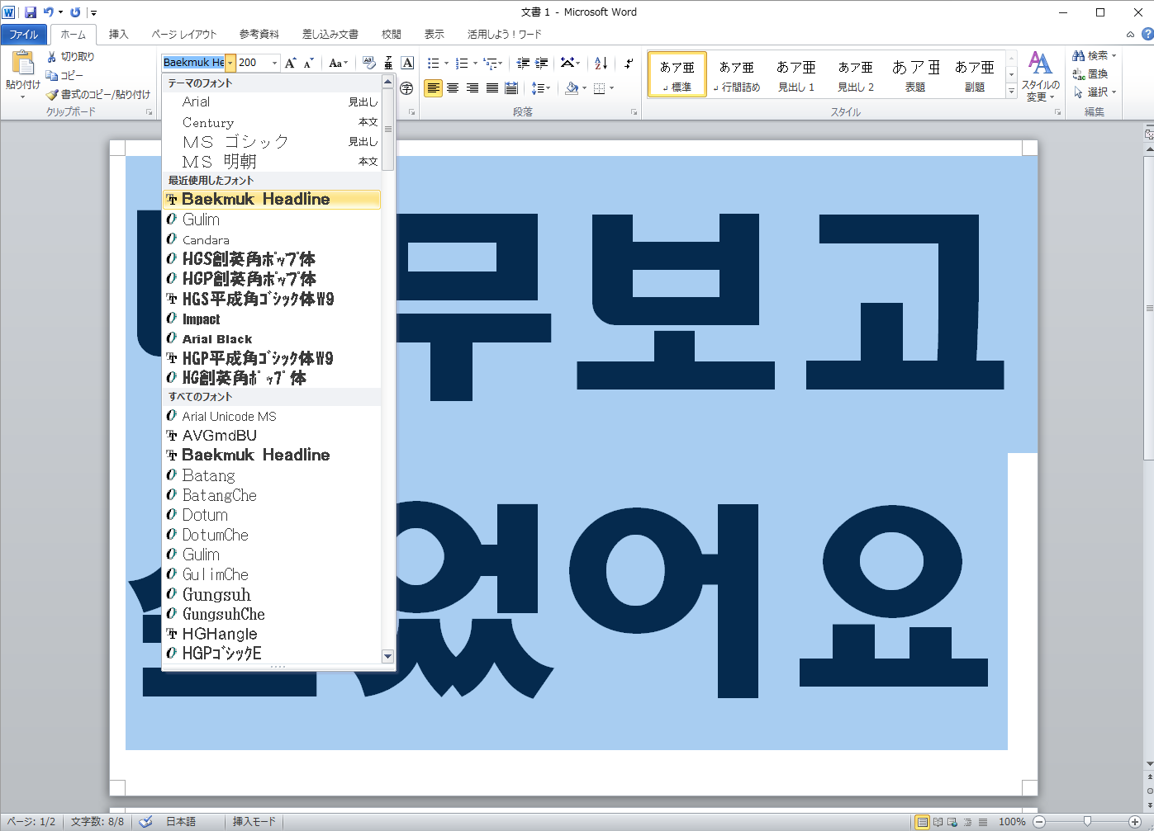Open the font size 200 dropdown
The image size is (1154, 831).
tap(274, 63)
